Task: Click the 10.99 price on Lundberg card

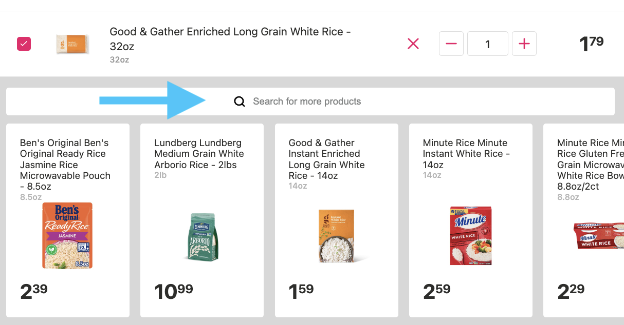Action: click(x=174, y=291)
